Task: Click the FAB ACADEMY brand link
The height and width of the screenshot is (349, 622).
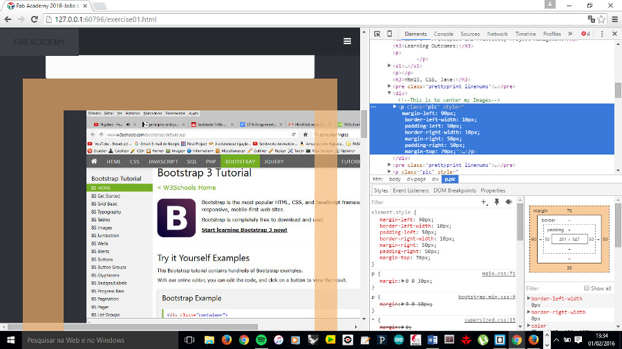Action: (x=39, y=42)
